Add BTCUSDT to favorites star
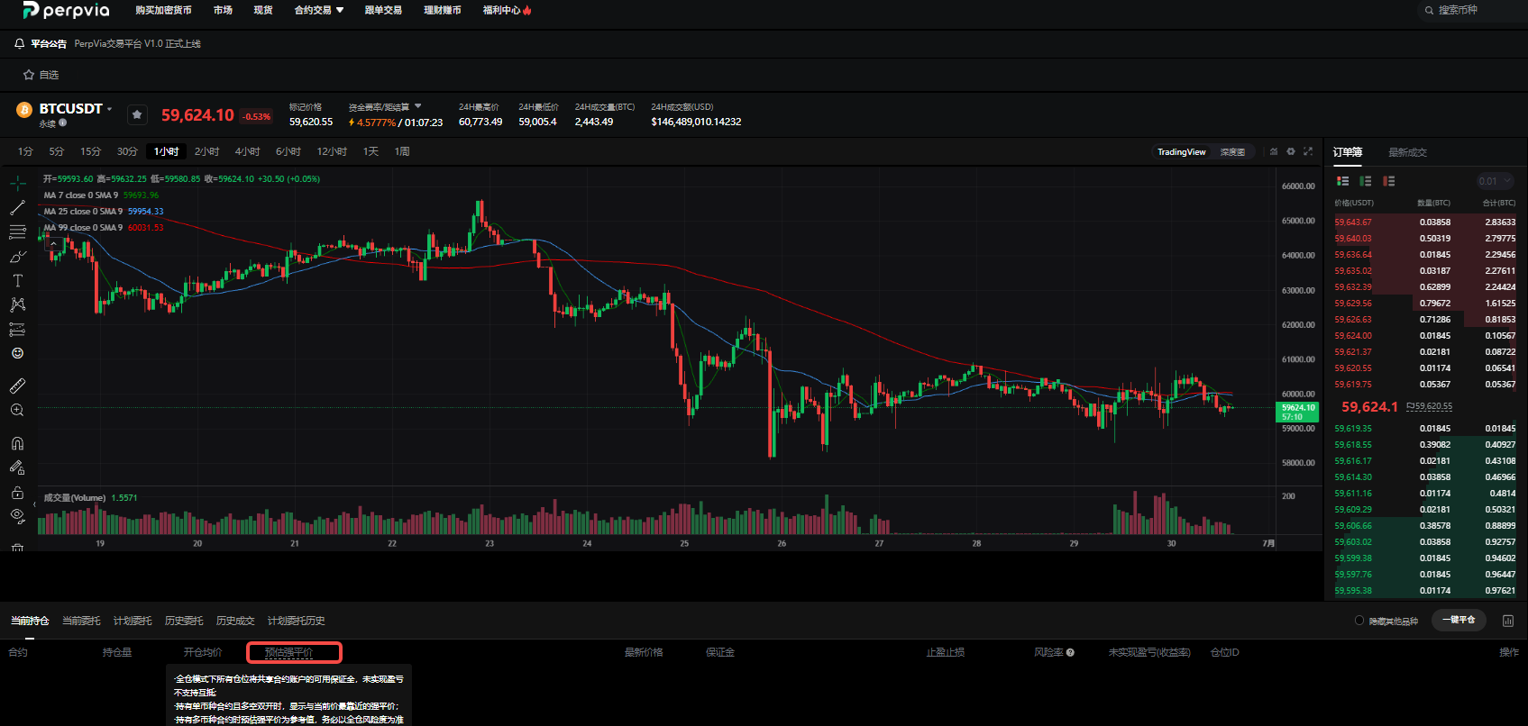The height and width of the screenshot is (726, 1528). pyautogui.click(x=137, y=114)
